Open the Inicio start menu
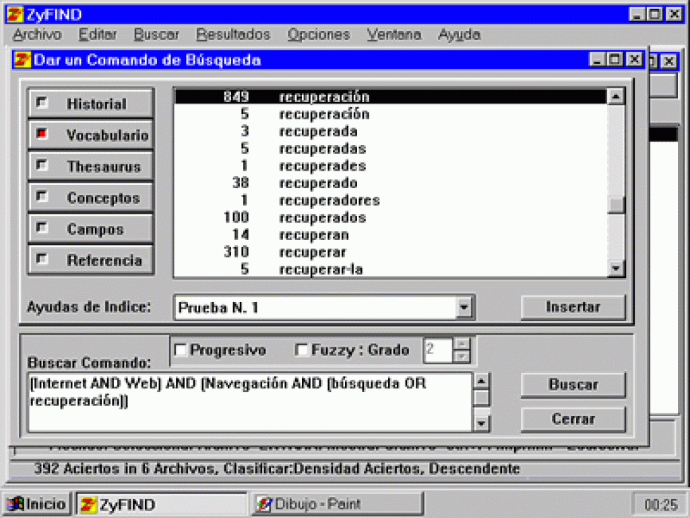690x518 pixels. pos(37,504)
